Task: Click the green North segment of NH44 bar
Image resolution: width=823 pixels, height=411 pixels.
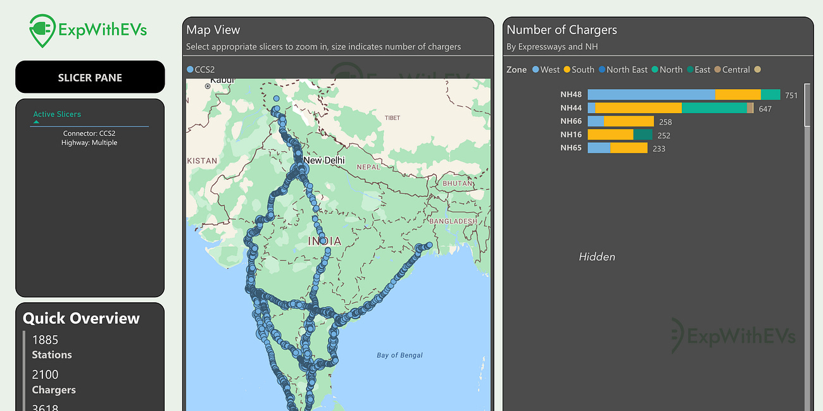Action: tap(715, 108)
